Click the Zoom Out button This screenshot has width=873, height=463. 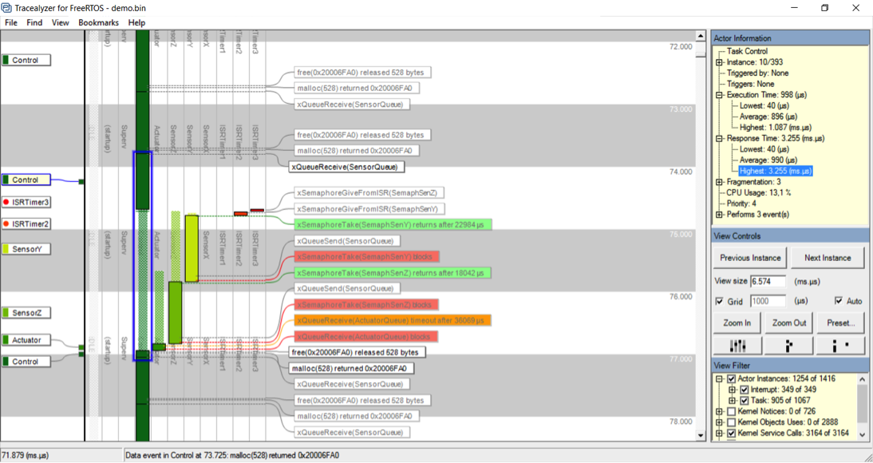pos(788,323)
